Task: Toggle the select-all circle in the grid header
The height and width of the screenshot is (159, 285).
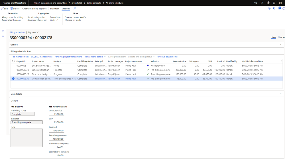Action: tap(13, 61)
